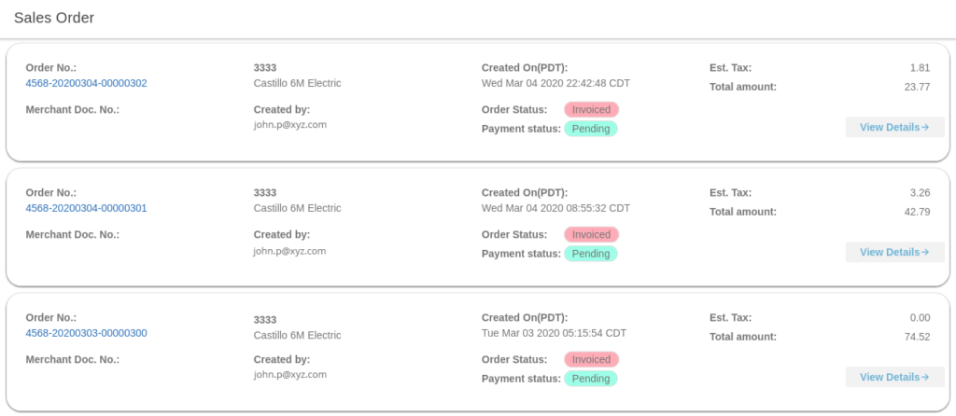The image size is (956, 416).
Task: Click total amount 23.77 value
Action: pyautogui.click(x=917, y=87)
